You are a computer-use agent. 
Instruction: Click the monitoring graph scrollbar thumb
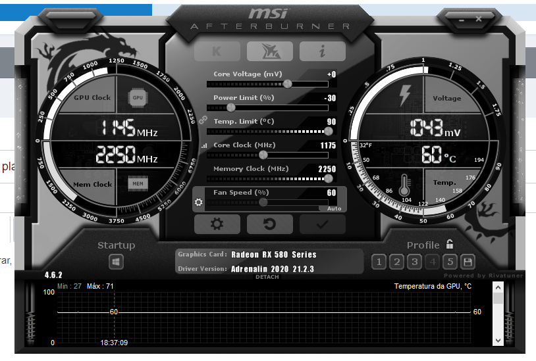click(x=498, y=299)
